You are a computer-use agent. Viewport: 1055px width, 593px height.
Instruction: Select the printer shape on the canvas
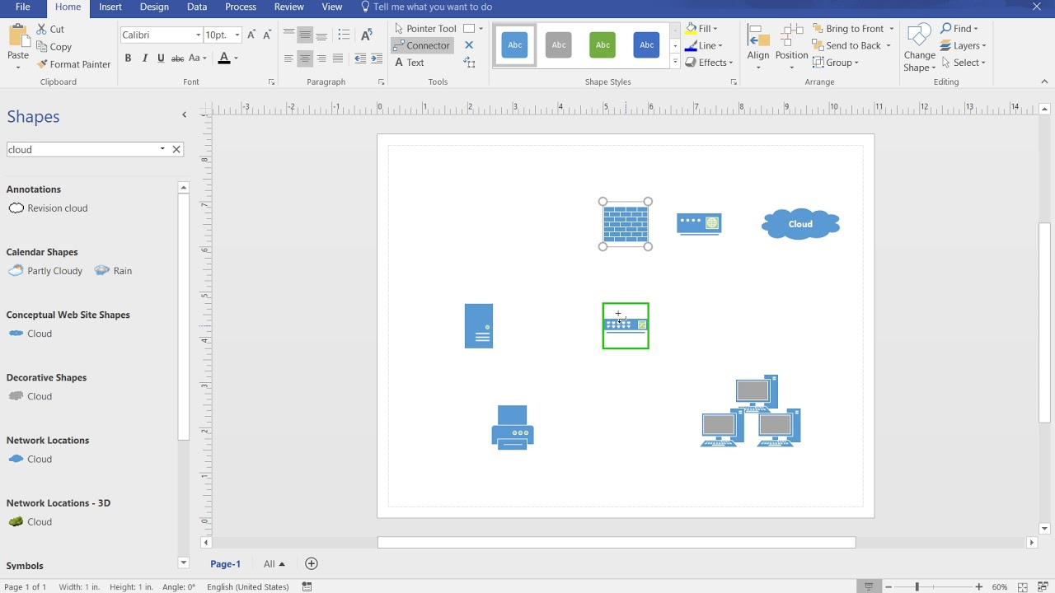[x=513, y=427]
